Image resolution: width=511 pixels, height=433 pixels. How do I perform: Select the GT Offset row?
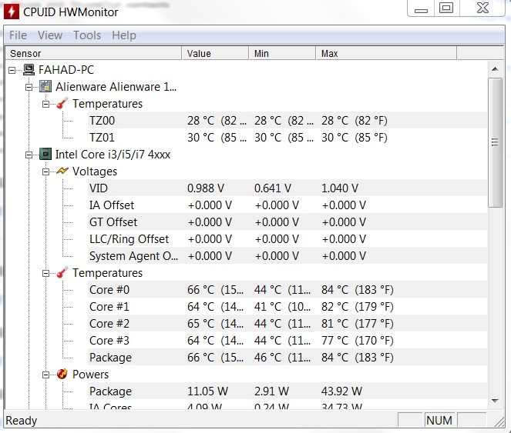click(287, 221)
